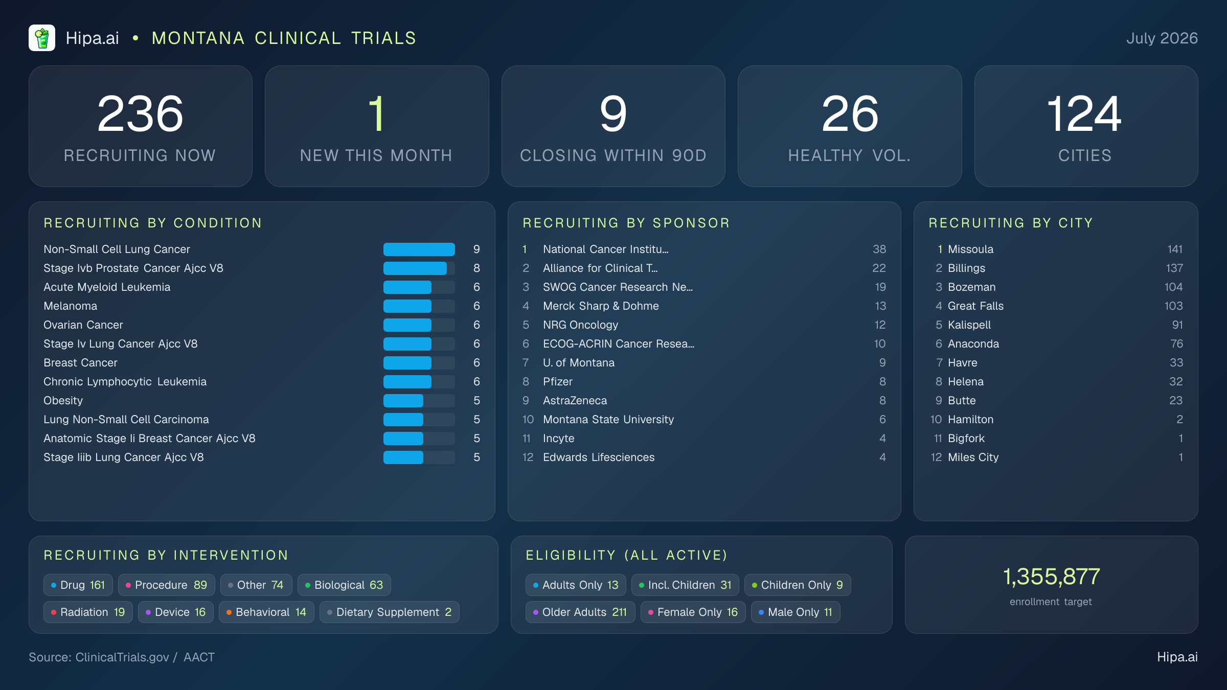
Task: Select Montana State University sponsor
Action: 704,420
